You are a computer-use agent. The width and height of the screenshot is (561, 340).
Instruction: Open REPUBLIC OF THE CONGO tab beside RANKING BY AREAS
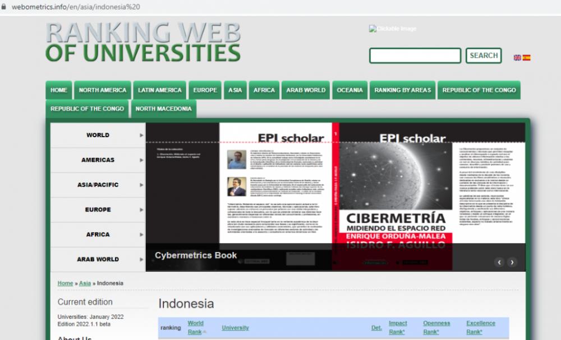pyautogui.click(x=479, y=90)
